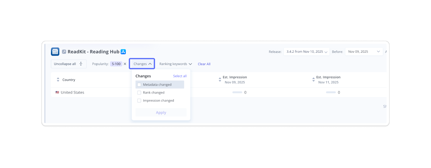Open the external link arrow icon
Viewport: 431px width, 168px height.
(x=64, y=52)
